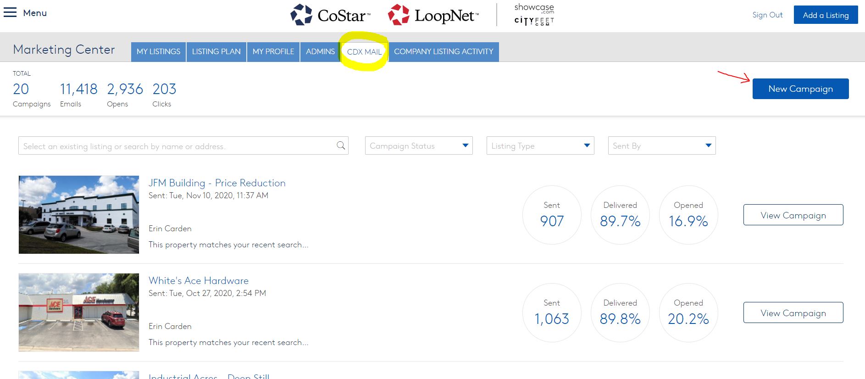This screenshot has width=865, height=379.
Task: Open the Listing Plan tab
Action: coord(216,51)
